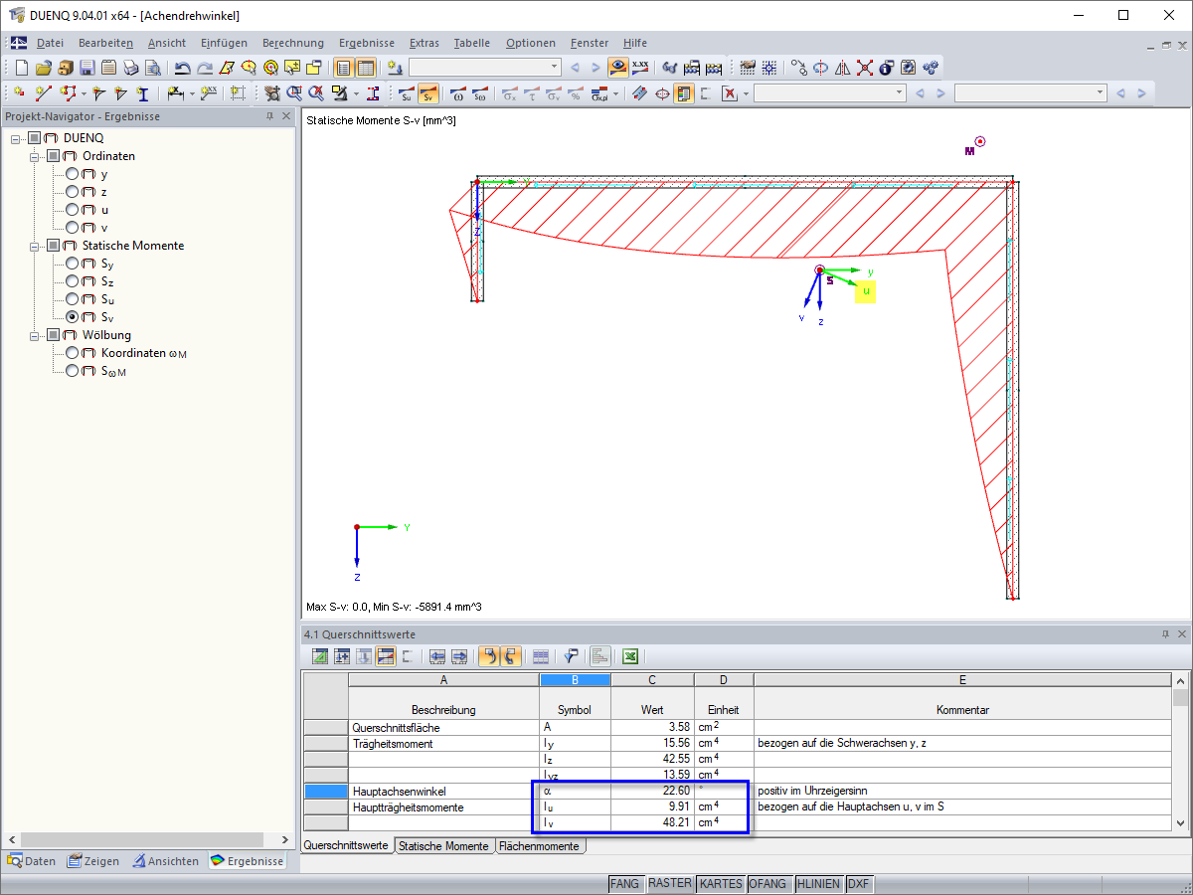
Task: Collapse the Ordinaten tree node
Action: [x=36, y=156]
